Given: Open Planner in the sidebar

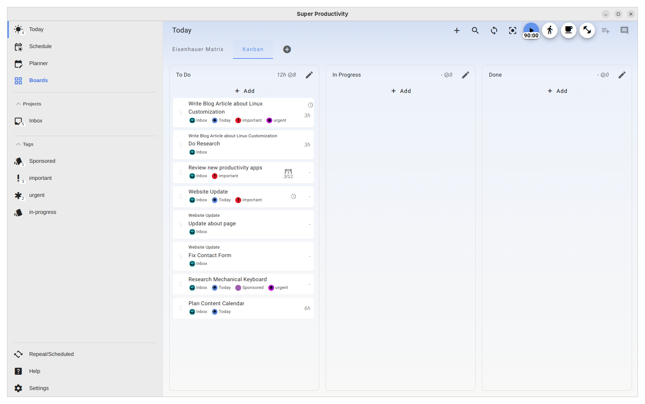Looking at the screenshot, I should point(85,64).
